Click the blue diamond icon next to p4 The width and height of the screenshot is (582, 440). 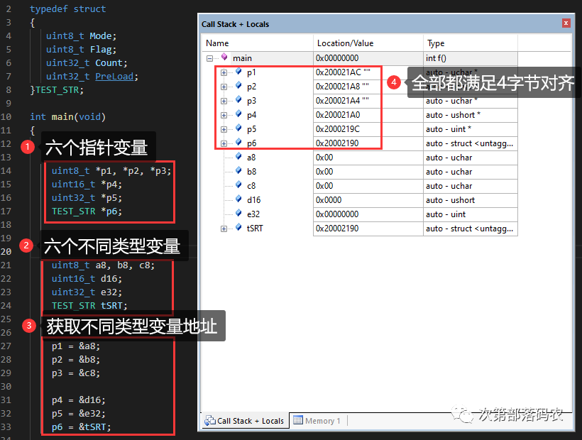coord(238,114)
